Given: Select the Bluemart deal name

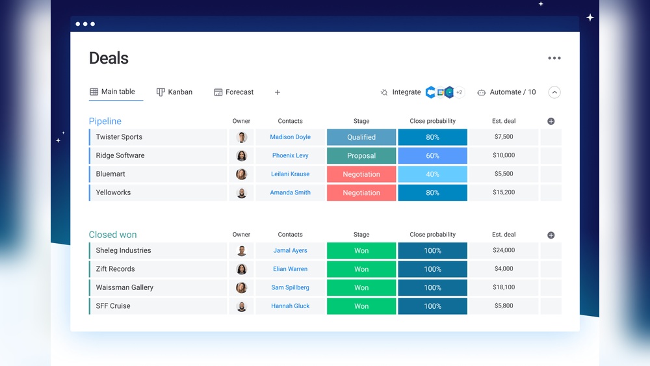Looking at the screenshot, I should tap(110, 174).
